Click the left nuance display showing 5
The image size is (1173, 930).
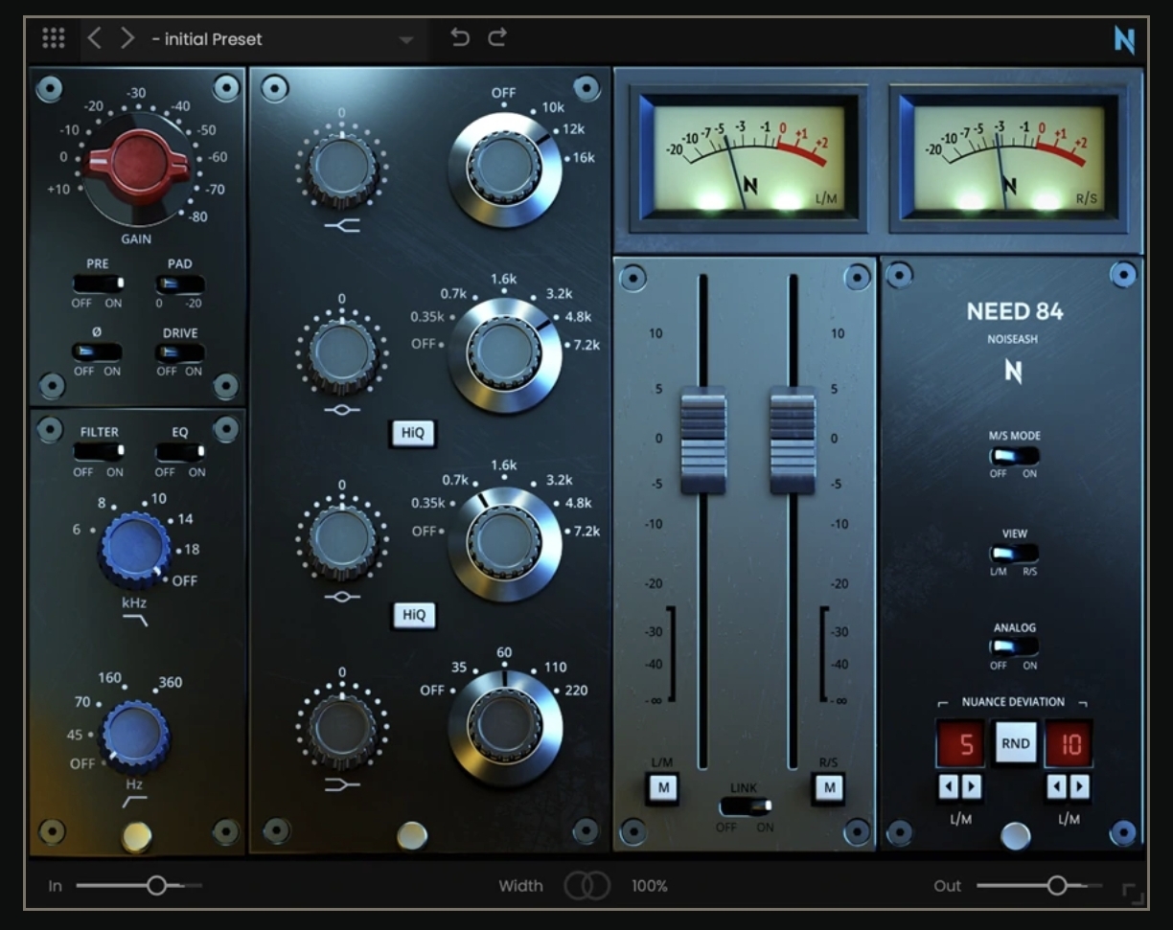click(x=960, y=744)
